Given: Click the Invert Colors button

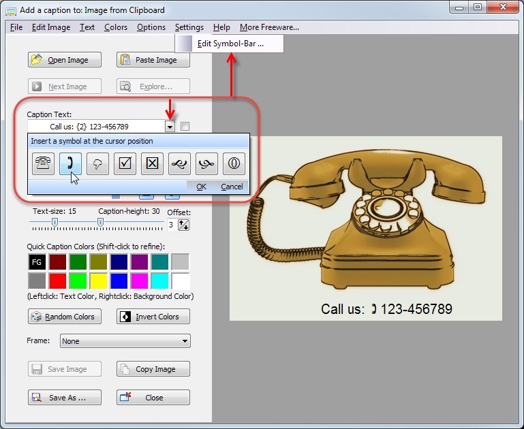Looking at the screenshot, I should coord(153,317).
